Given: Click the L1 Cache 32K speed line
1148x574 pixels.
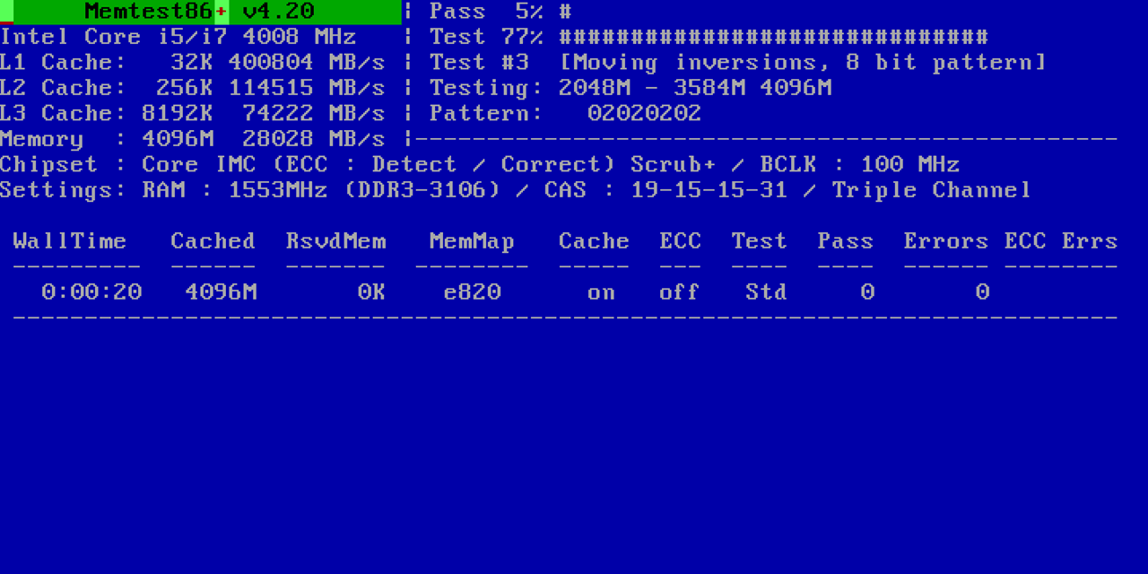Looking at the screenshot, I should click(193, 63).
